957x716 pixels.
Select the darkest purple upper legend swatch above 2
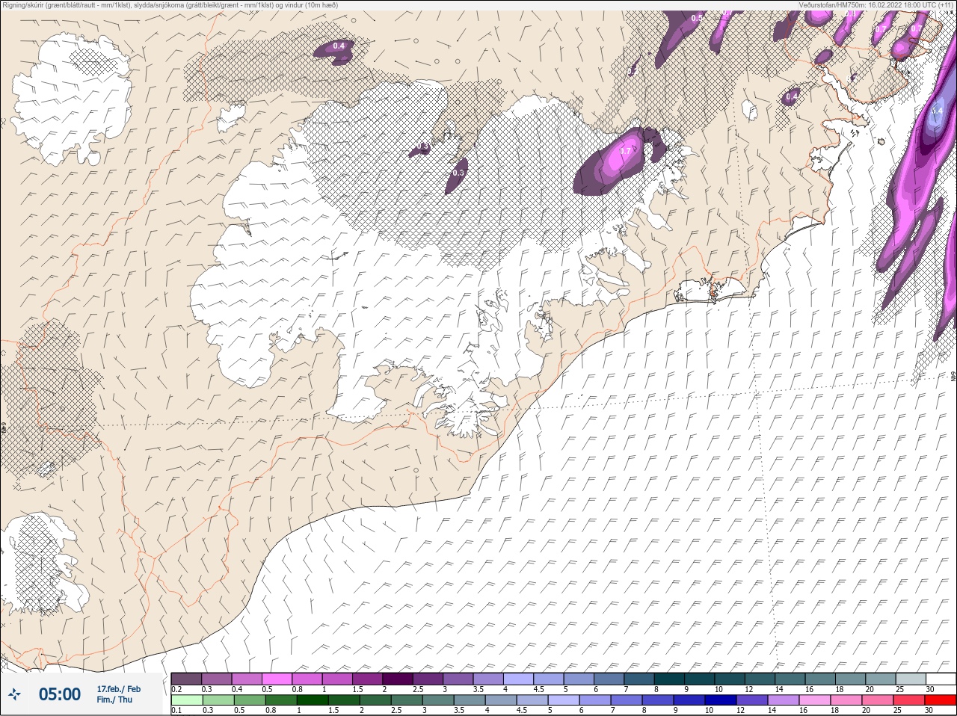tap(398, 679)
